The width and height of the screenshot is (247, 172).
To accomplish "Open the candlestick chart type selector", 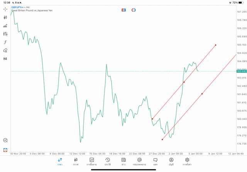I will tap(5, 17).
